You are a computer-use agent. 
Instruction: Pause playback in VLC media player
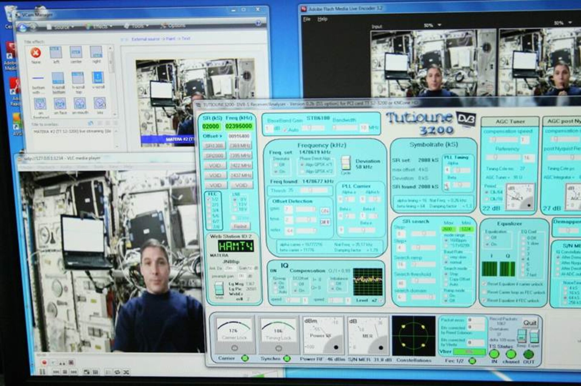click(x=43, y=372)
